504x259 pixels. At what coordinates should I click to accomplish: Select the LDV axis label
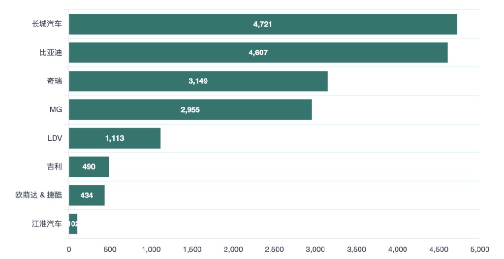point(55,138)
